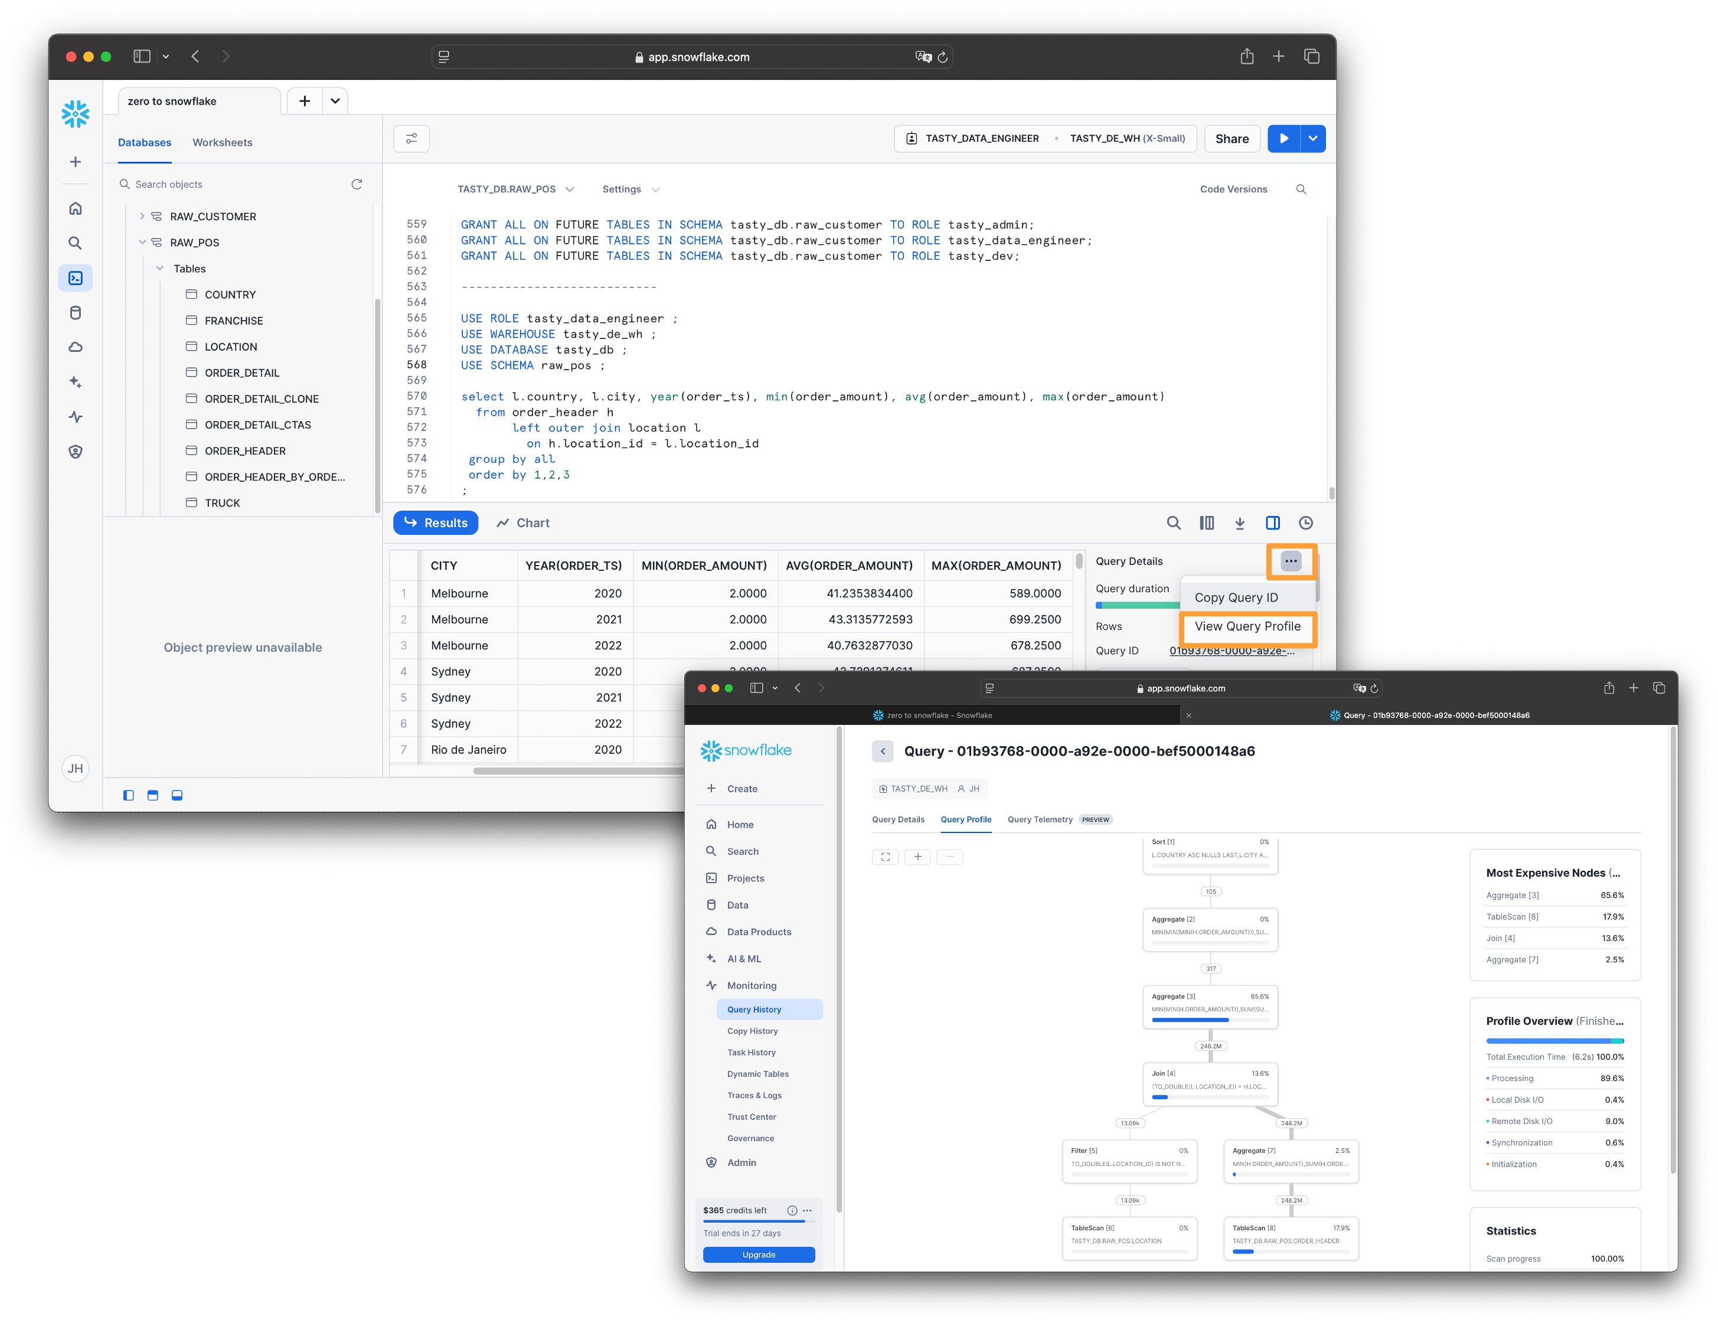The width and height of the screenshot is (1718, 1323).
Task: Zoom in on the query profile graph
Action: pos(917,857)
